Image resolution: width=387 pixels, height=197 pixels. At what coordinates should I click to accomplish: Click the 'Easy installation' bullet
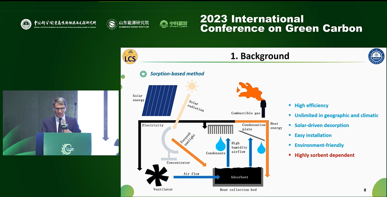313,135
